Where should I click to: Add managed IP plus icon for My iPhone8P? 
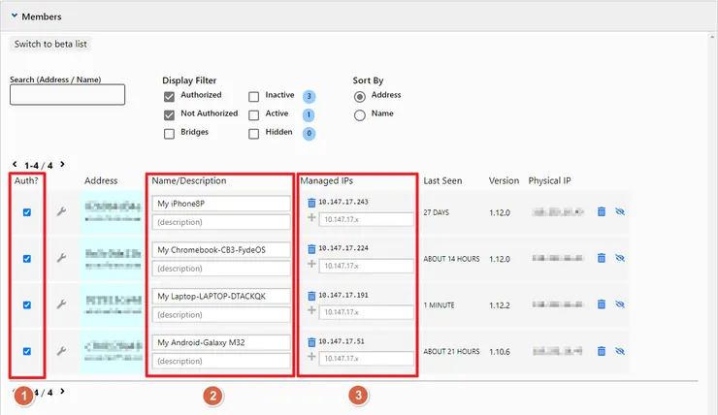[x=311, y=218]
